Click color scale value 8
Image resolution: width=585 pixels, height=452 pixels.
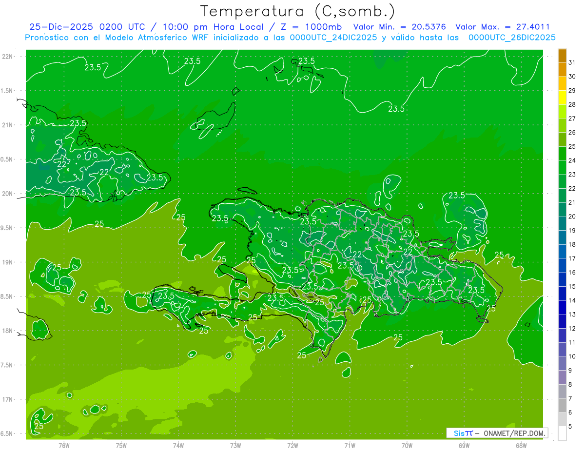[x=570, y=385]
